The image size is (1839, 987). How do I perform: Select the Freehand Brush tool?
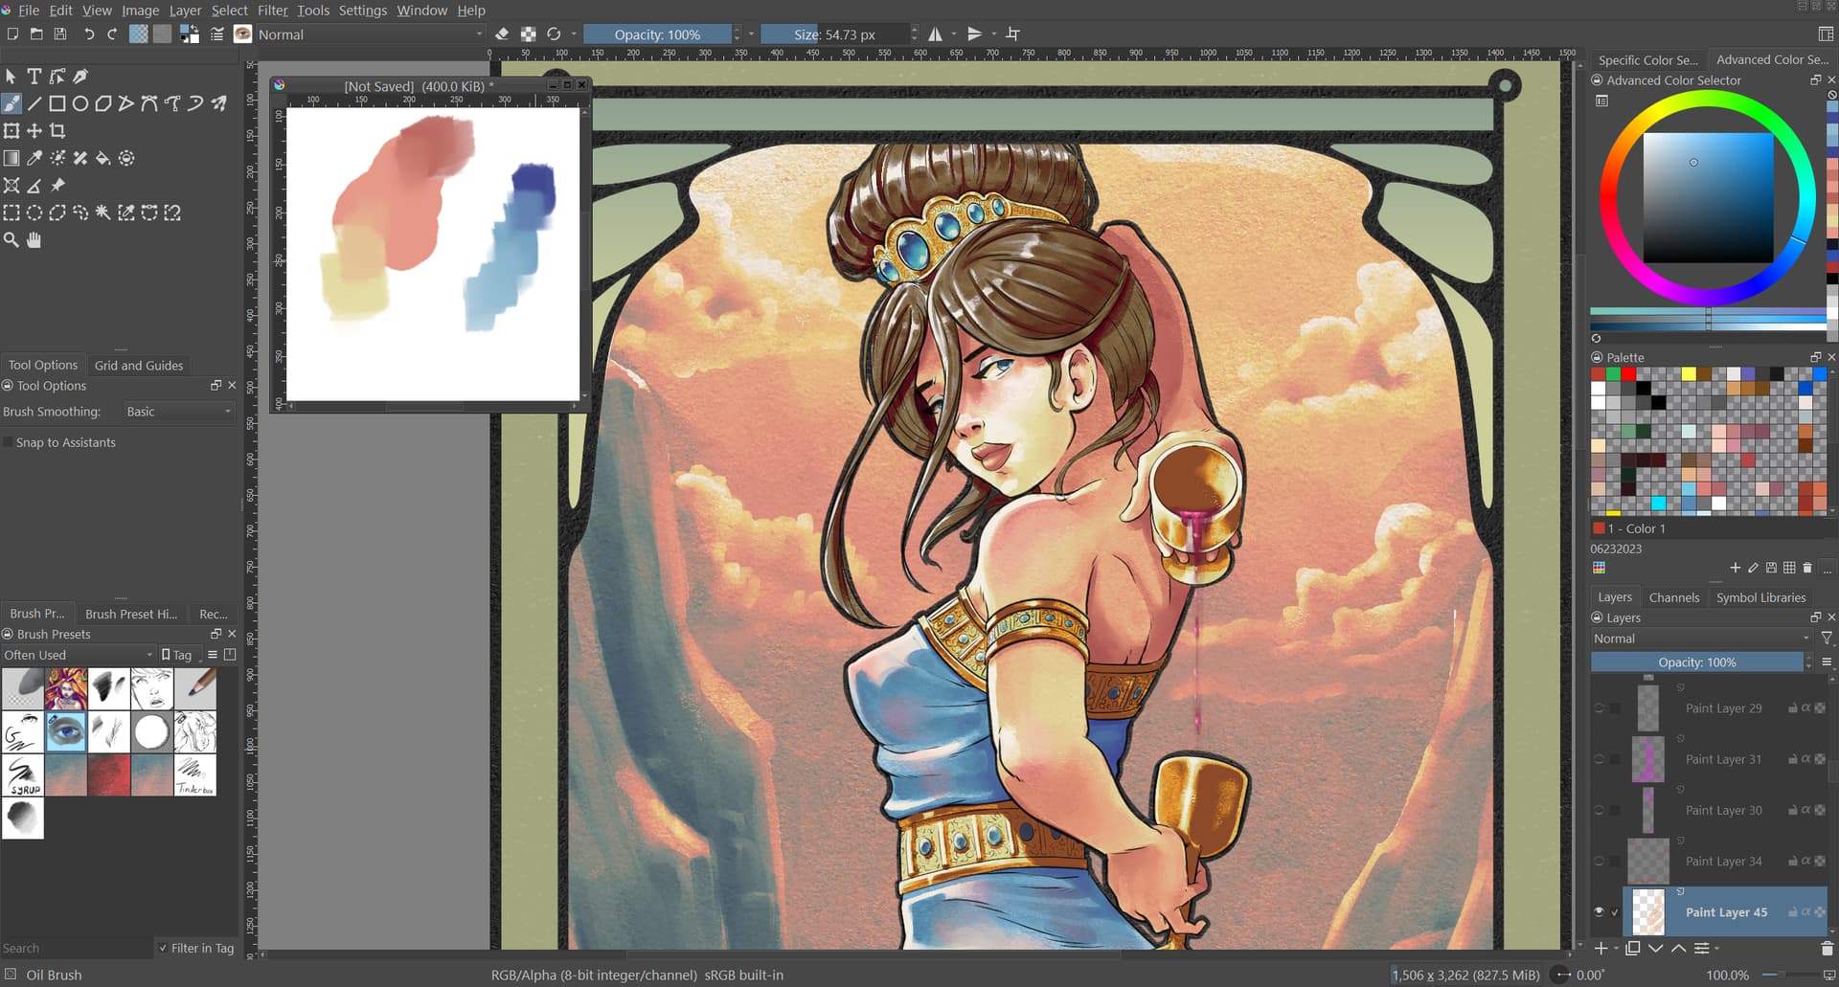click(x=11, y=103)
